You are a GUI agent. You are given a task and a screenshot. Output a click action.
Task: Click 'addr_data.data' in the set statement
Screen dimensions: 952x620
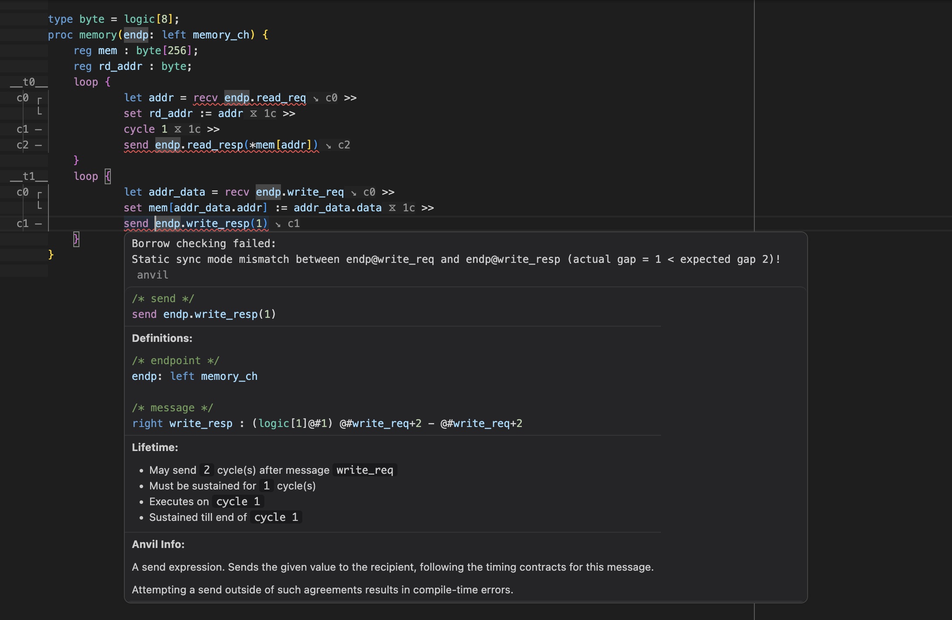(338, 208)
